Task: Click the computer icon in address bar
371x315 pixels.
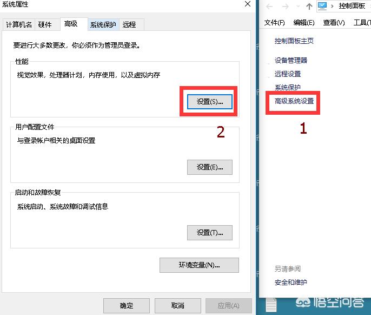Action: pos(322,6)
